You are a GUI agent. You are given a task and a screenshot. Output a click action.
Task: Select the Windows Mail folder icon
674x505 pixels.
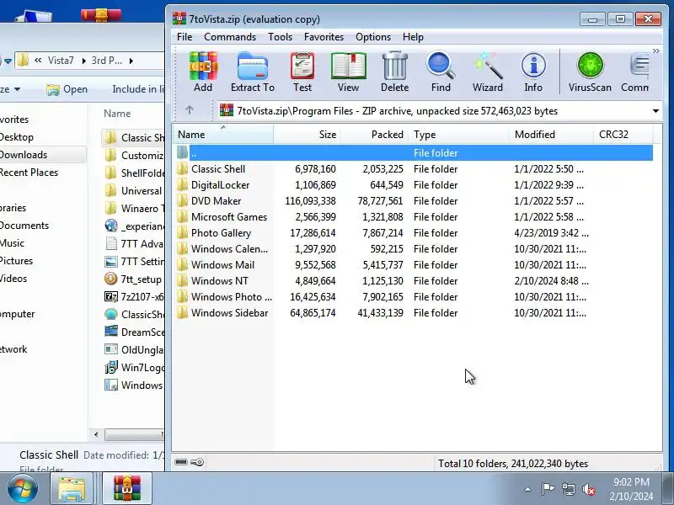(182, 265)
